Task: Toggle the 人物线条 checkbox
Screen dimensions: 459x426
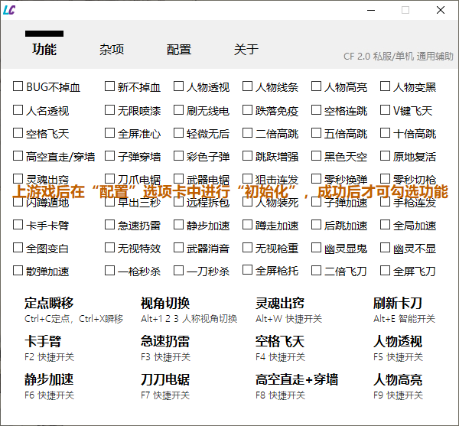Action: [x=248, y=87]
